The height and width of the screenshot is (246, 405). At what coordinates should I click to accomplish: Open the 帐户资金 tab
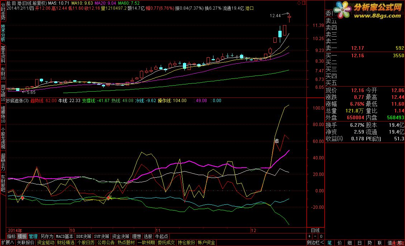tap(206, 243)
